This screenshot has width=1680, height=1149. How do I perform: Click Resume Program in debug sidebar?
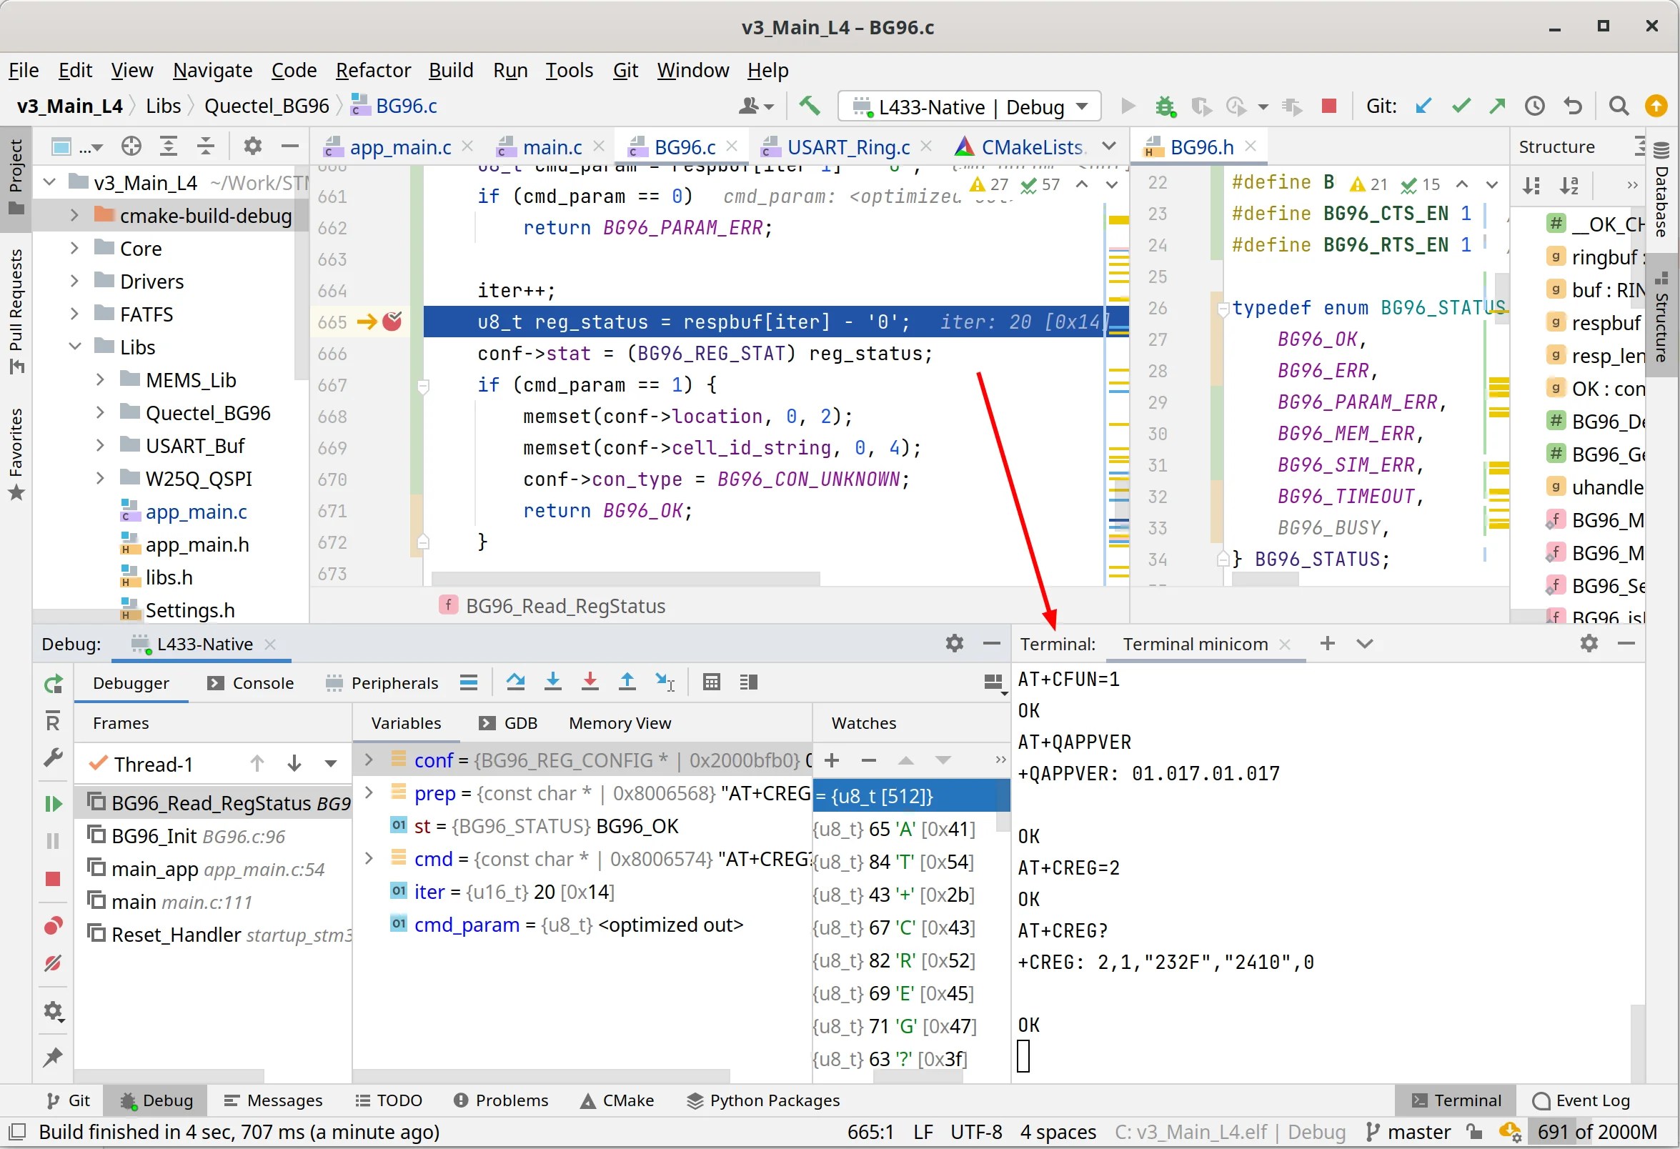pyautogui.click(x=53, y=804)
